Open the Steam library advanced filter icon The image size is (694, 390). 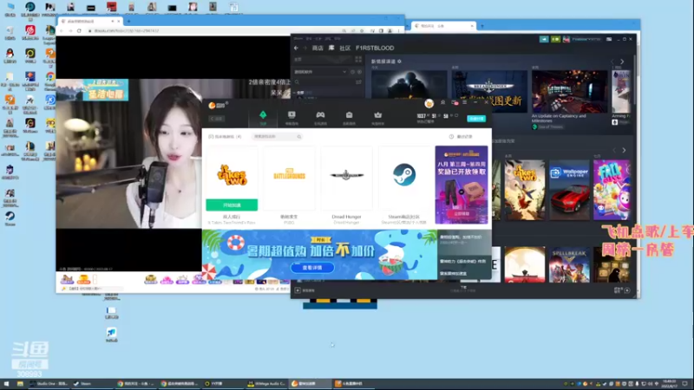pos(358,82)
